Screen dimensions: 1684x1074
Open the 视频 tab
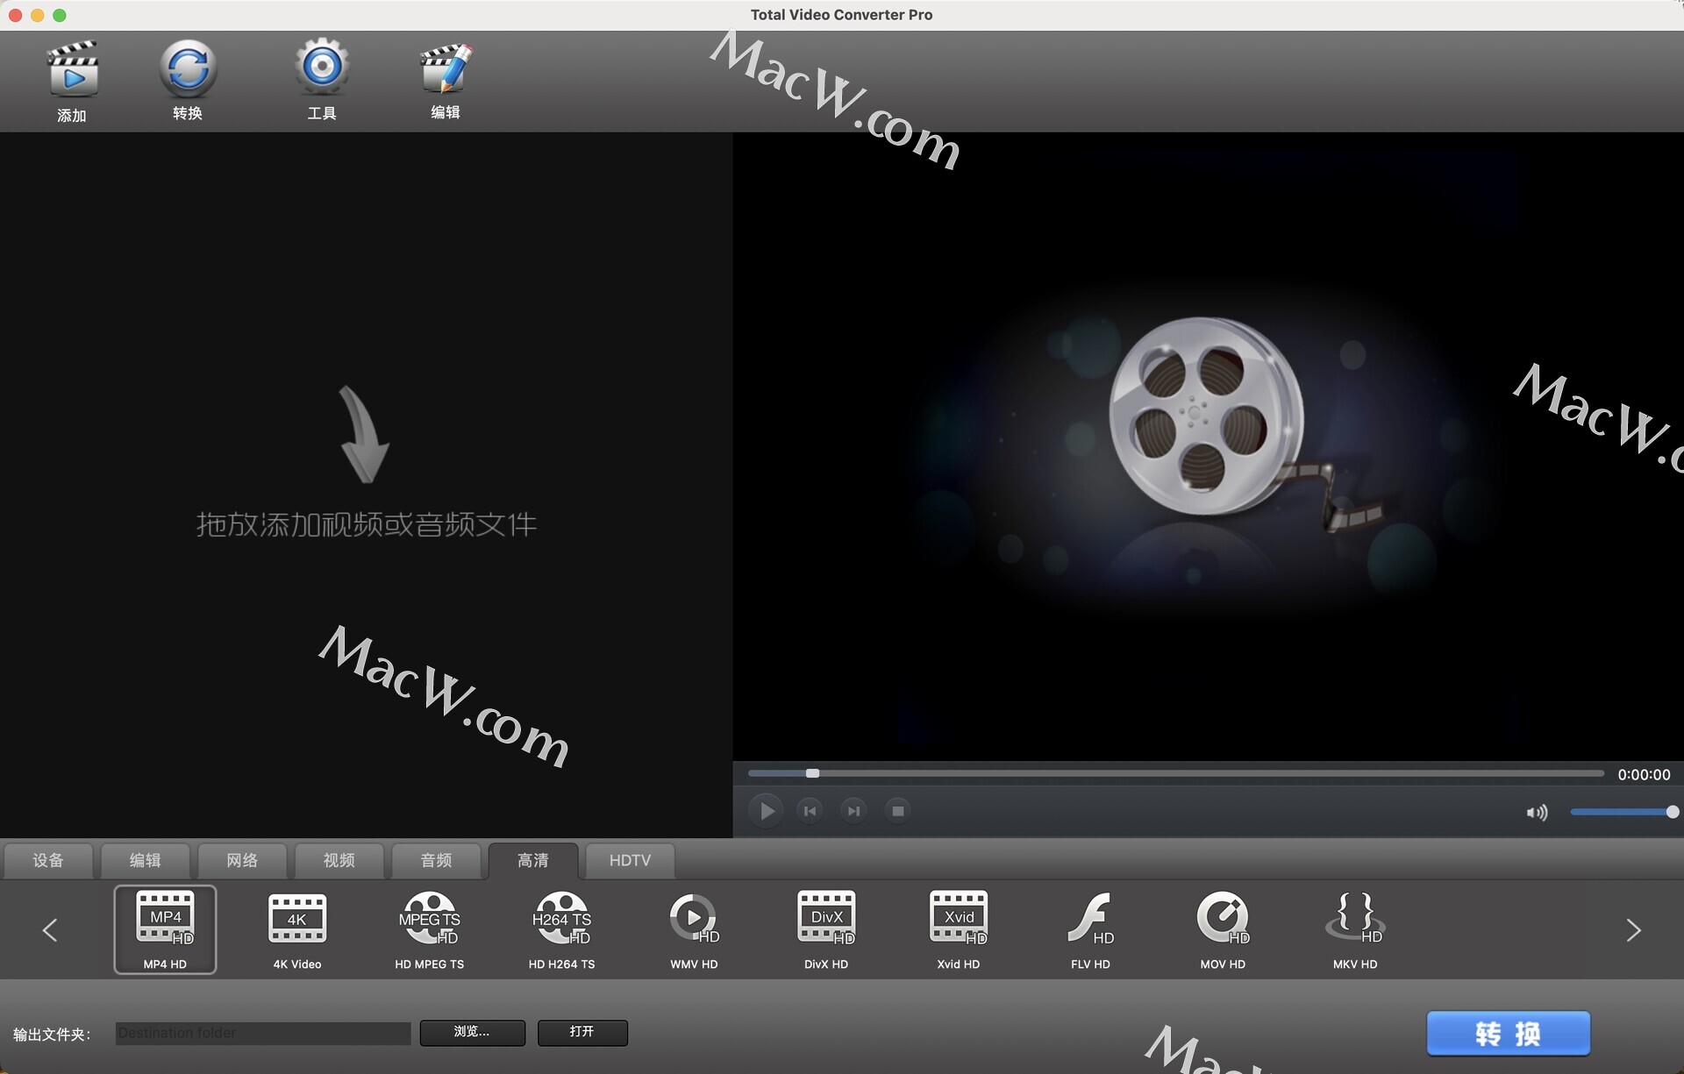[339, 860]
